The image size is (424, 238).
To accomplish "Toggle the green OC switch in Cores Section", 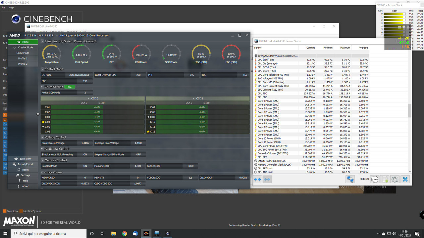I will pos(70,87).
